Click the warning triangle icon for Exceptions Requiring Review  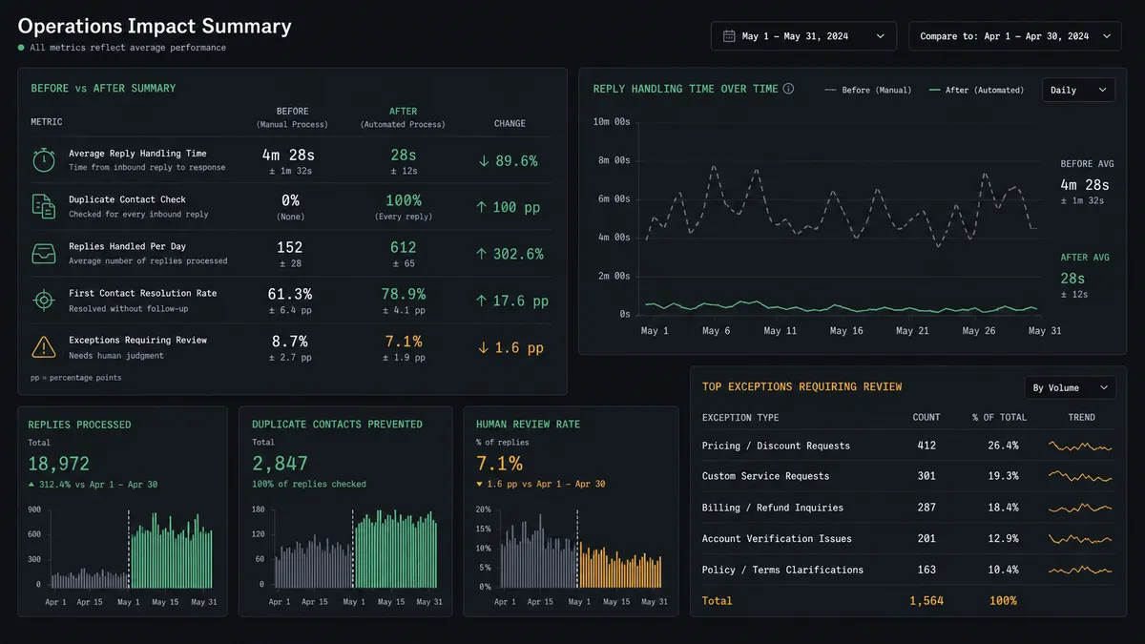(x=44, y=346)
